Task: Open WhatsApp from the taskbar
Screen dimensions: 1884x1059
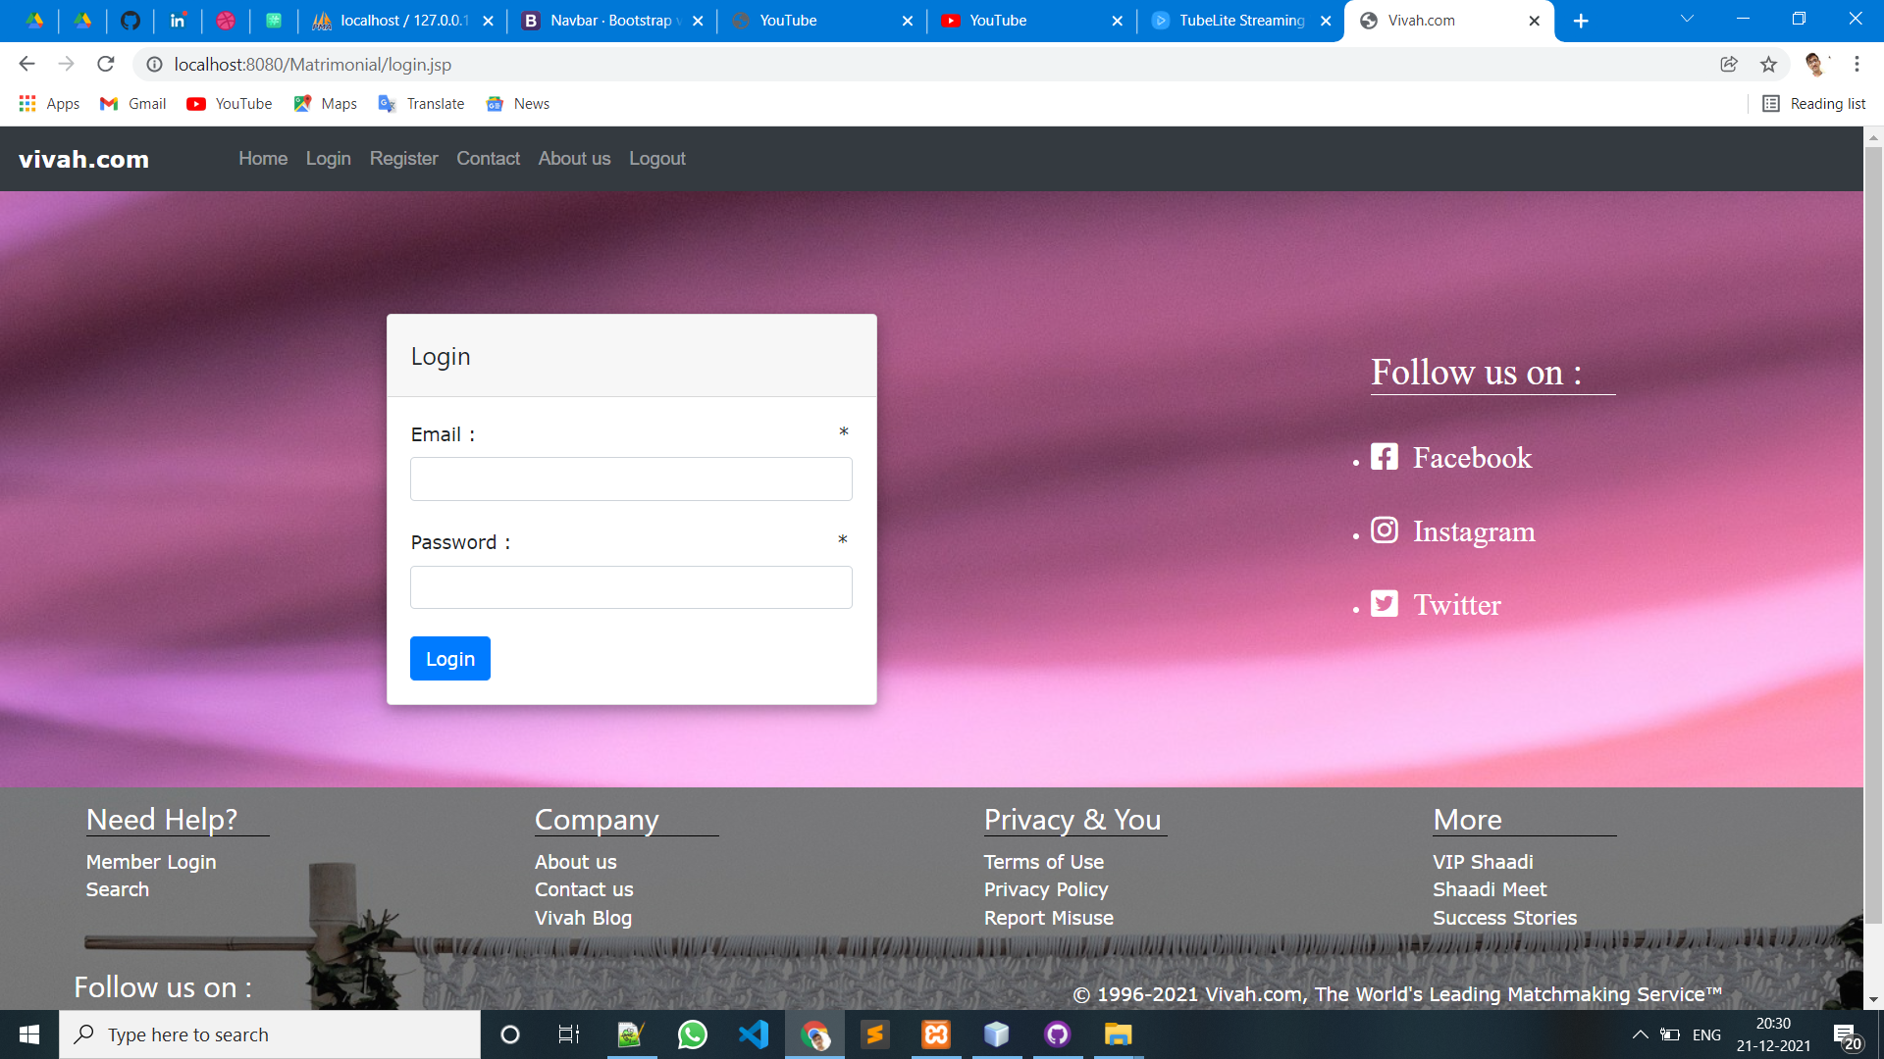Action: (x=693, y=1034)
